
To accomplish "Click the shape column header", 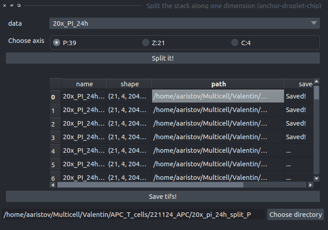I will pos(129,84).
